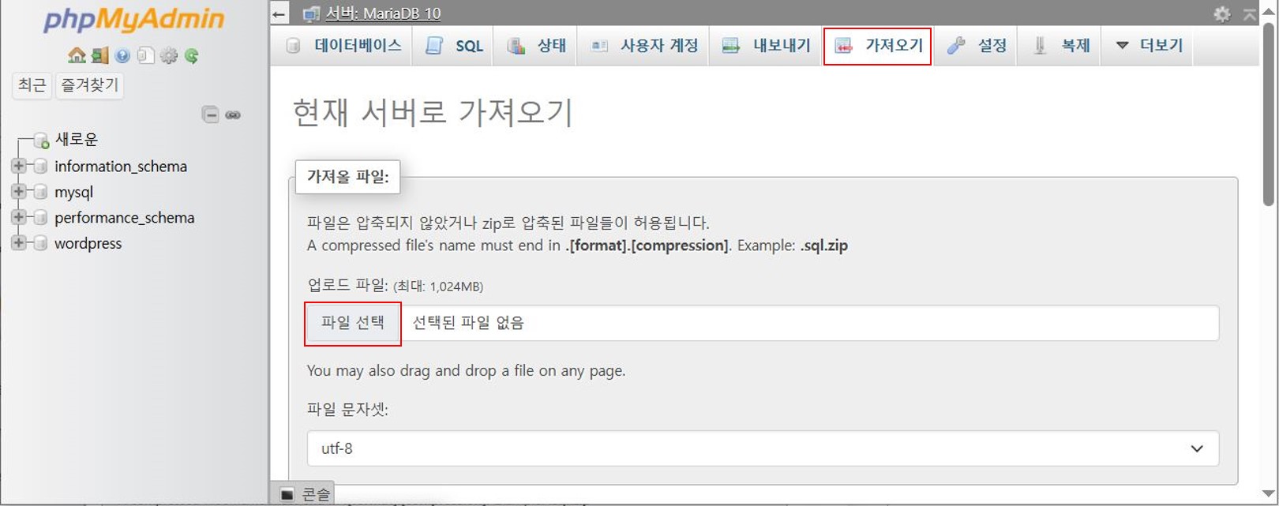
Task: Expand the wordpress database node
Action: 18,243
